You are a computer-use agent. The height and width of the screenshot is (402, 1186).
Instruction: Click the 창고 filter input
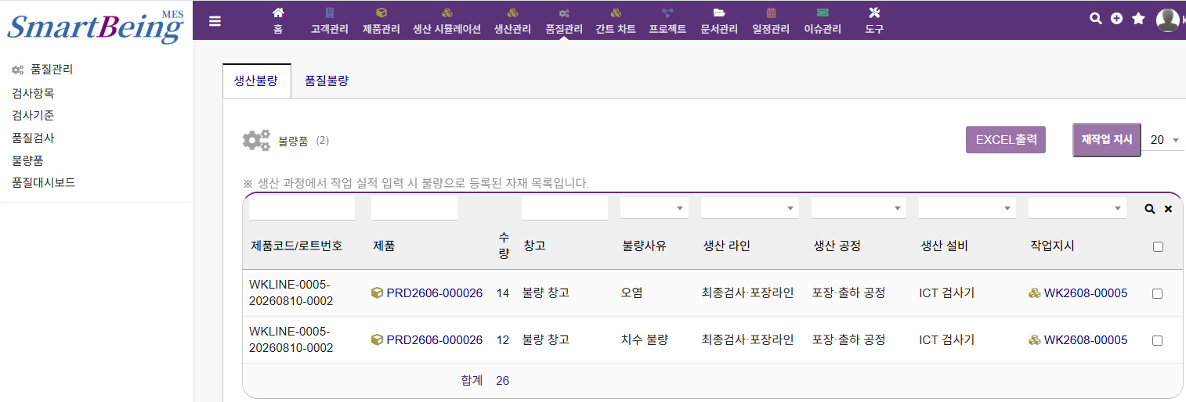[x=565, y=209]
